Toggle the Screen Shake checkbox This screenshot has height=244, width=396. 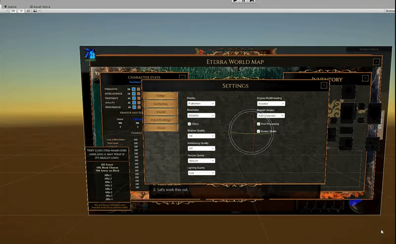coord(258,131)
